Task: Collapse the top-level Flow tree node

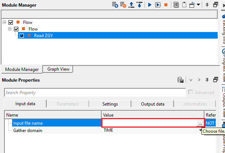Action: pos(4,22)
